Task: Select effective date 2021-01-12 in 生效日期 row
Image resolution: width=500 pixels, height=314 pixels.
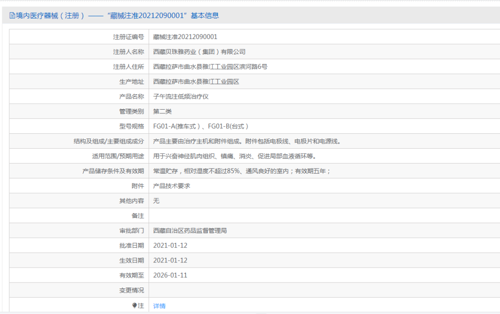Action: pyautogui.click(x=170, y=261)
